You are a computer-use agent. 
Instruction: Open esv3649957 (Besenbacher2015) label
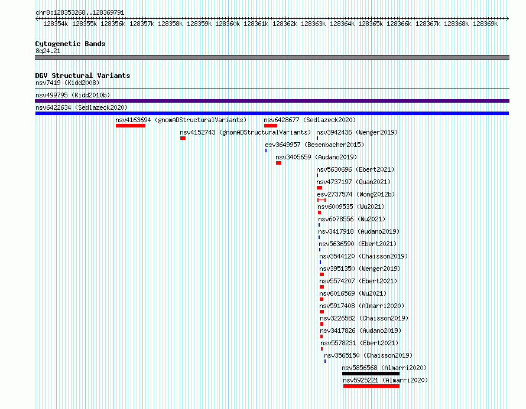coord(314,145)
